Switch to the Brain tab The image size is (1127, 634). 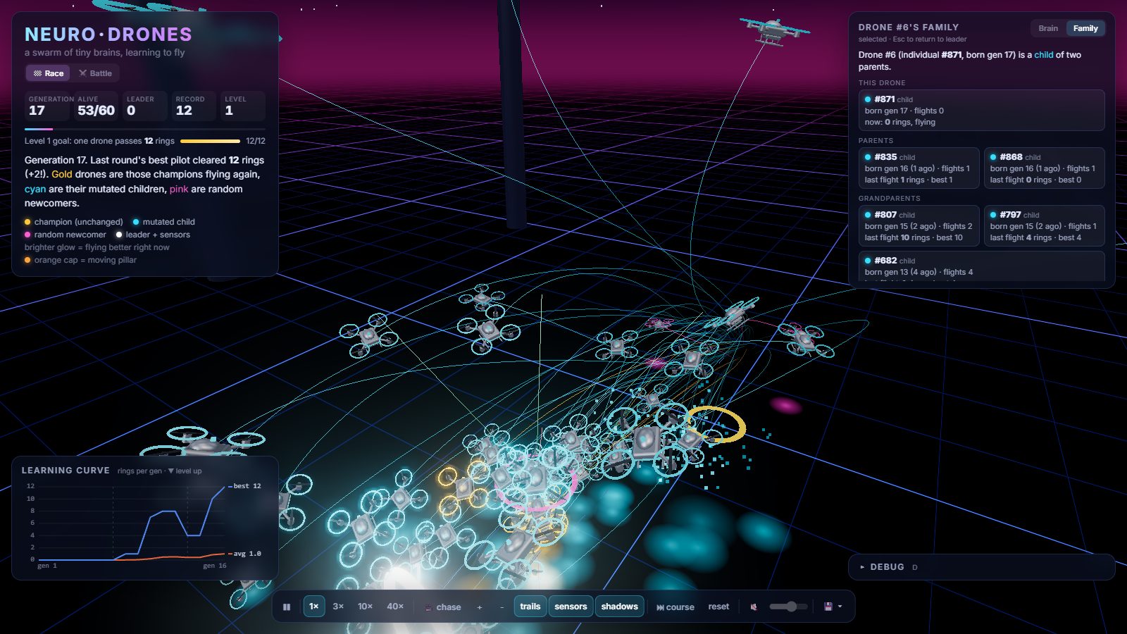pyautogui.click(x=1048, y=28)
